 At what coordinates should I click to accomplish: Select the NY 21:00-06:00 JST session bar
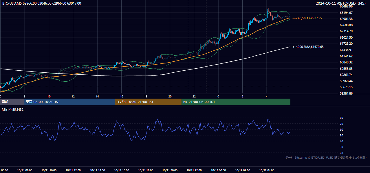click(x=236, y=102)
